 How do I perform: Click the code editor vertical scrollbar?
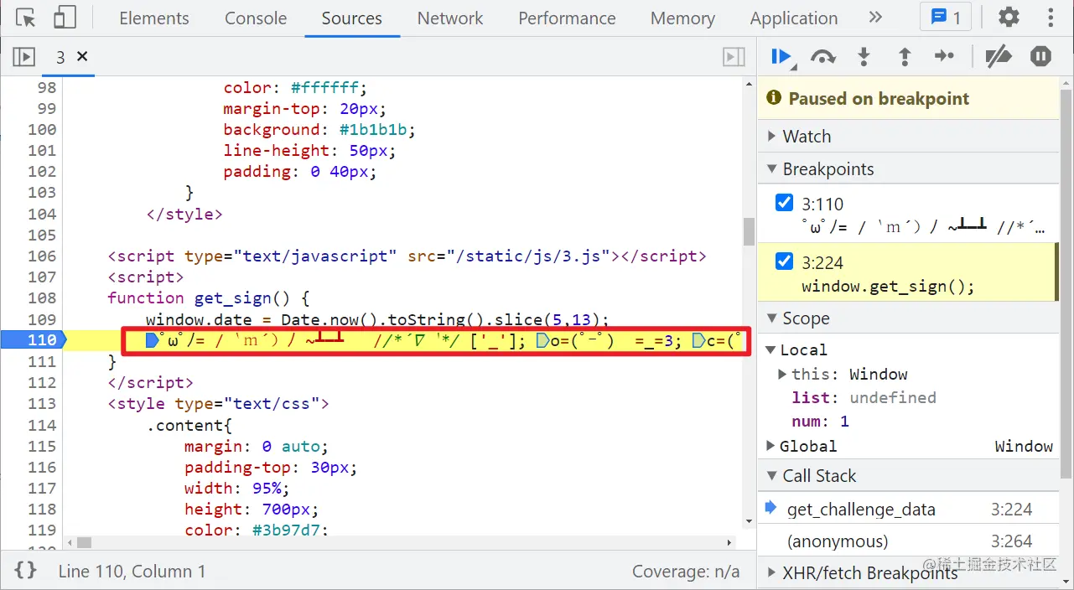coord(749,230)
